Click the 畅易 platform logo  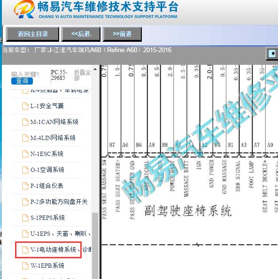[24, 9]
